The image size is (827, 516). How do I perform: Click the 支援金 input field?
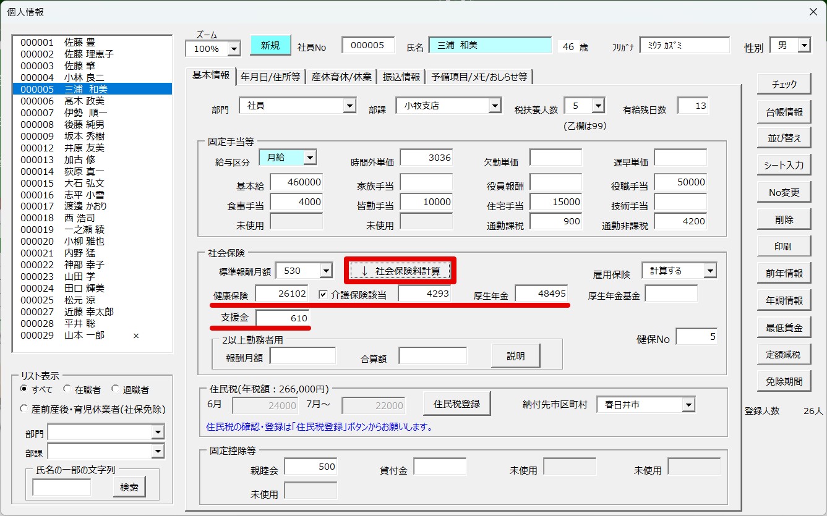coord(283,318)
